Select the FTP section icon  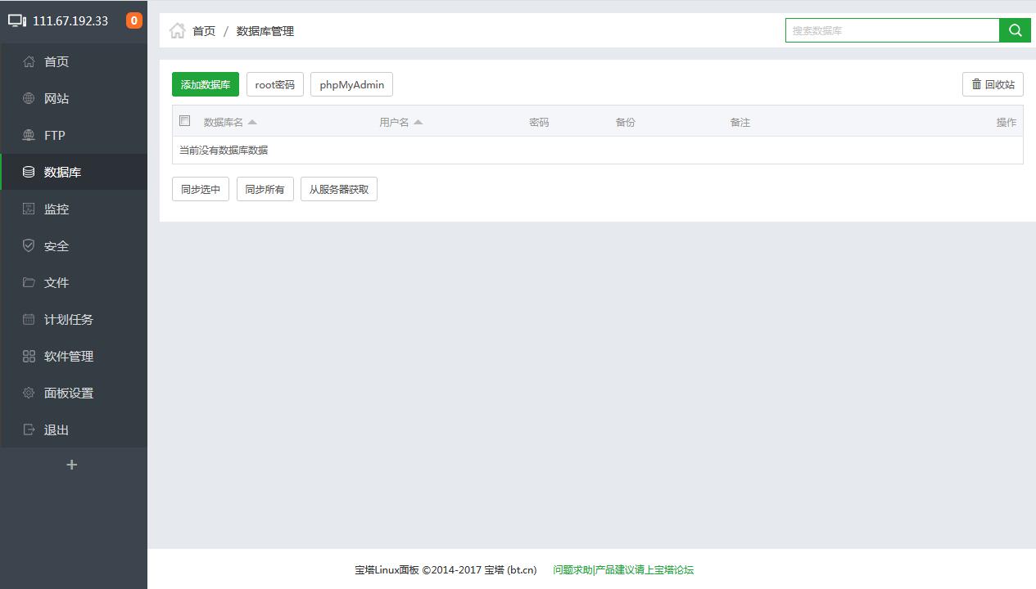[27, 135]
